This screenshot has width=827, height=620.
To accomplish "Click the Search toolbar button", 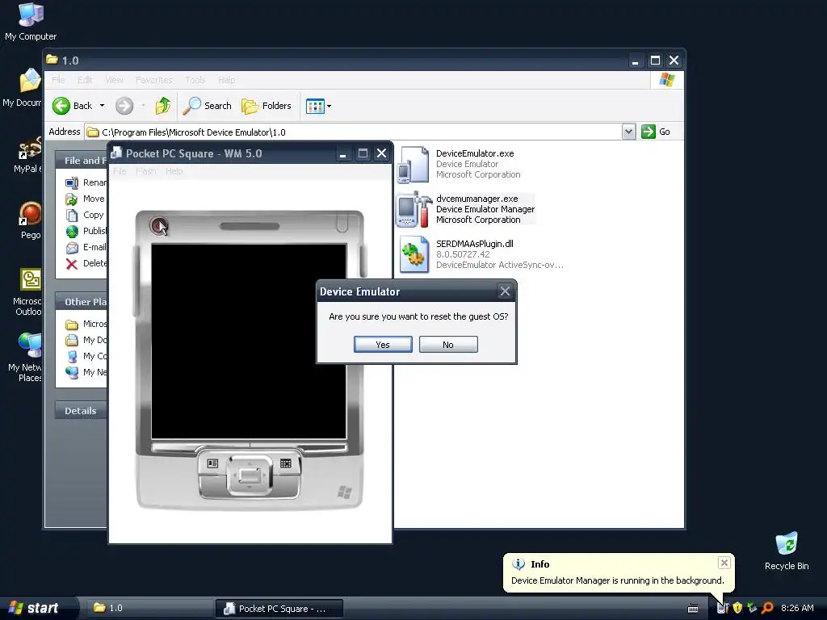I will (208, 106).
